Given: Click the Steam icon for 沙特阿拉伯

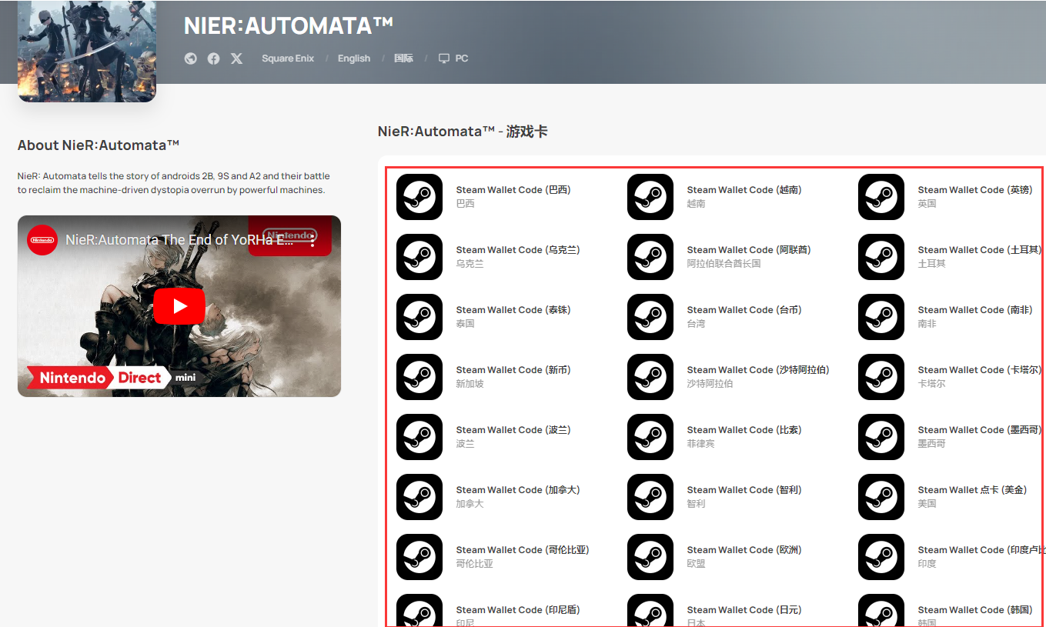Looking at the screenshot, I should (650, 377).
